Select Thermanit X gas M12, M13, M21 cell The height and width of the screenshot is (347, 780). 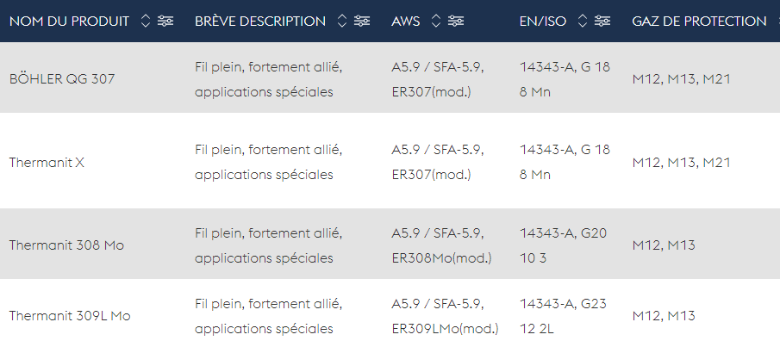click(x=681, y=163)
